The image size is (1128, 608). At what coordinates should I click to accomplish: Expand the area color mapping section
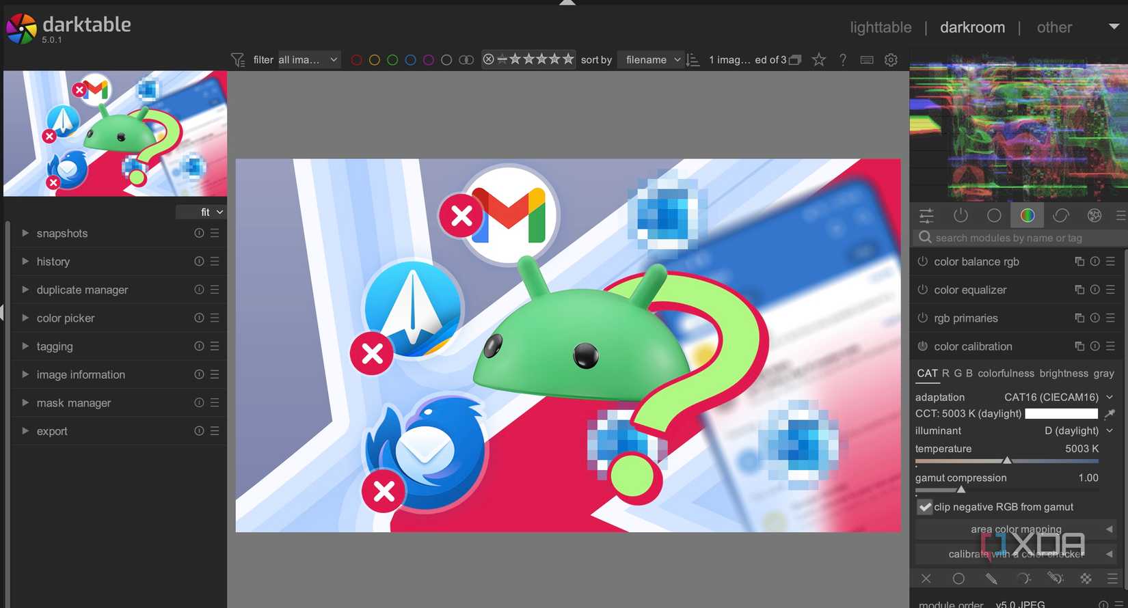1016,529
